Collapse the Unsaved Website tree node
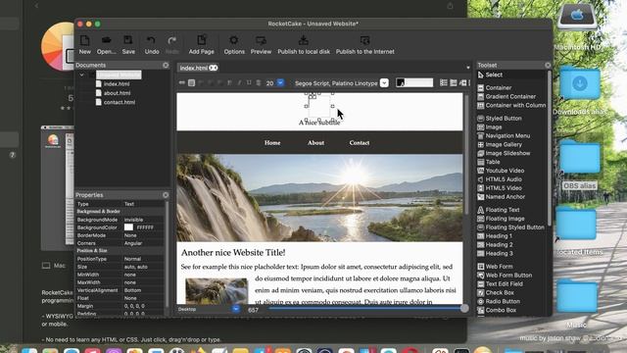Viewport: 627px width, 353px height. [81, 75]
